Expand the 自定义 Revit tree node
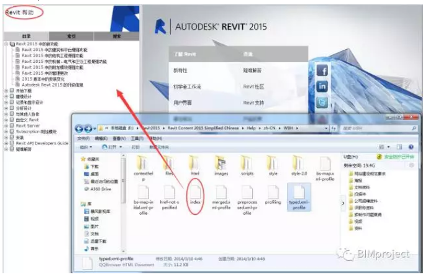Image resolution: width=428 pixels, height=277 pixels. (x=6, y=120)
